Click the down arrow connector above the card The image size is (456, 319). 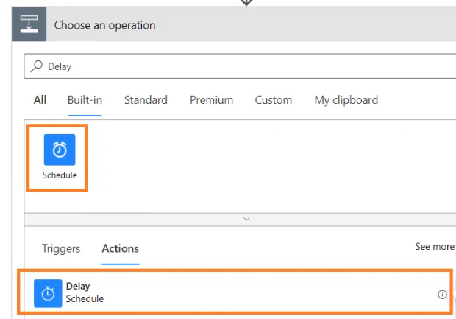pyautogui.click(x=247, y=2)
